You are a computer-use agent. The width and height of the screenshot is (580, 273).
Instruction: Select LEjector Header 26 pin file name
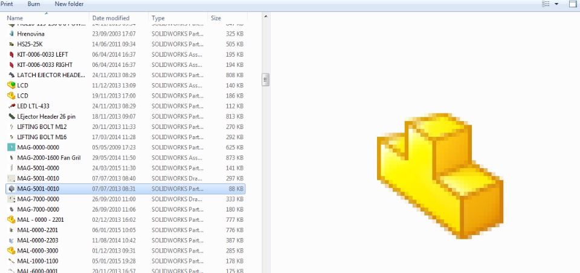[47, 116]
